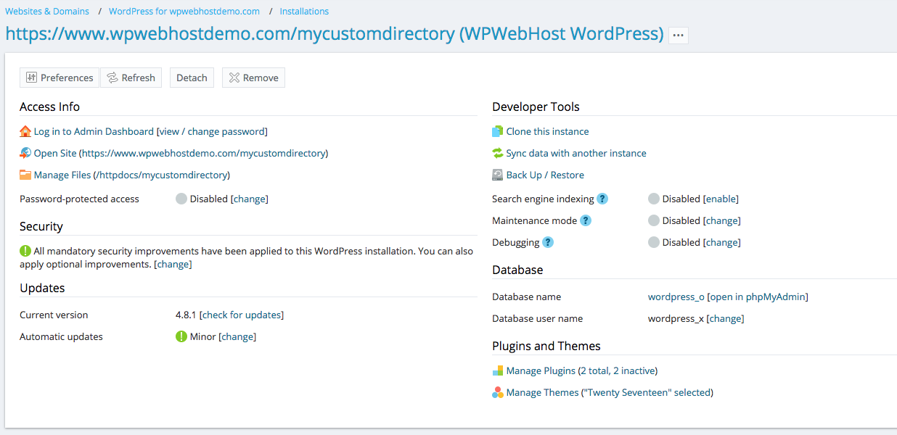Viewport: 897px width, 435px height.
Task: Click grey status dot for Password-protected access
Action: 181,199
